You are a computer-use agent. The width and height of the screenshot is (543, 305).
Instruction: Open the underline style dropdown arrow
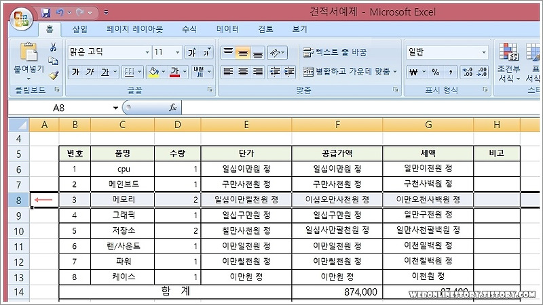pos(115,72)
